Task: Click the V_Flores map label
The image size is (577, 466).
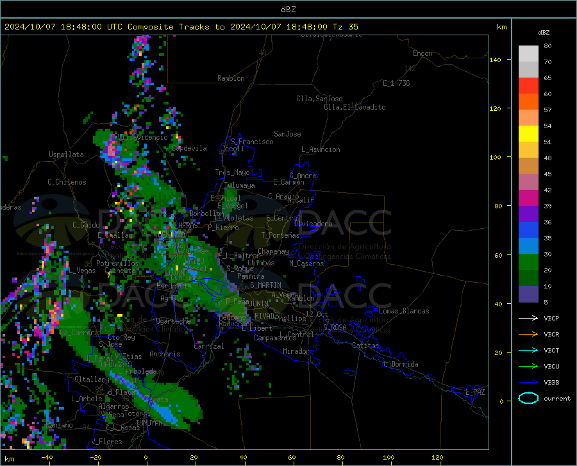Action: [106, 442]
